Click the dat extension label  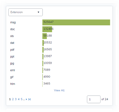click(x=12, y=43)
